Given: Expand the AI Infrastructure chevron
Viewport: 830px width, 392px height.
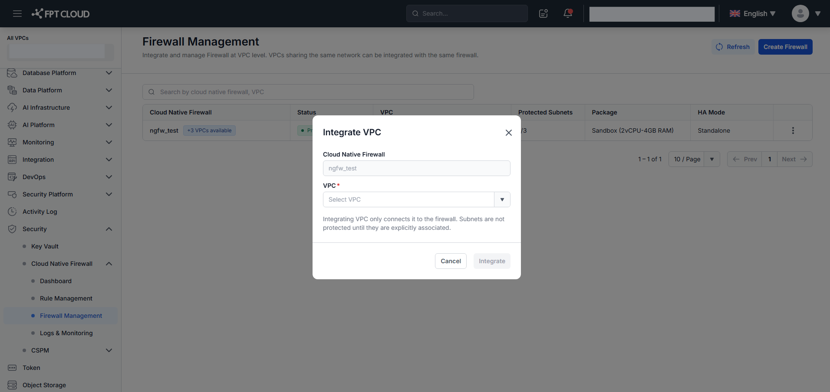Looking at the screenshot, I should pyautogui.click(x=109, y=108).
